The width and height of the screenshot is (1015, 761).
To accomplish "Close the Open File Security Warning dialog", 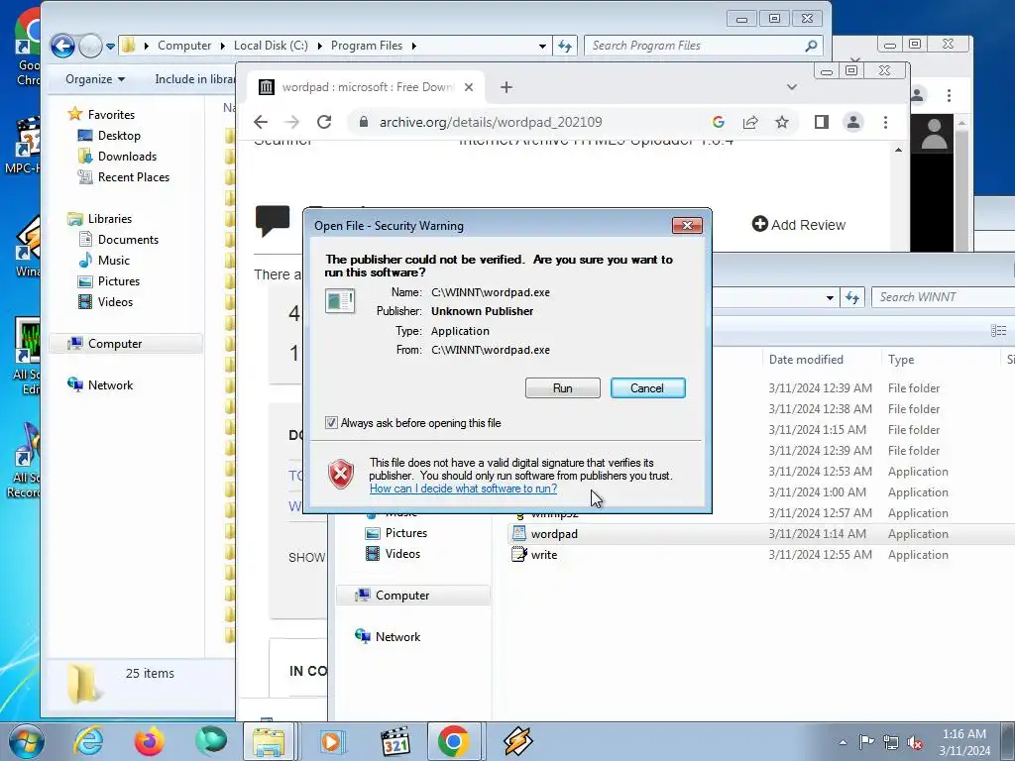I will (687, 225).
